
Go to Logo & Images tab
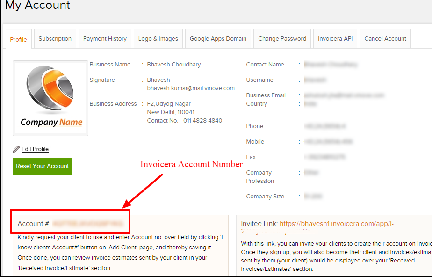coord(158,38)
